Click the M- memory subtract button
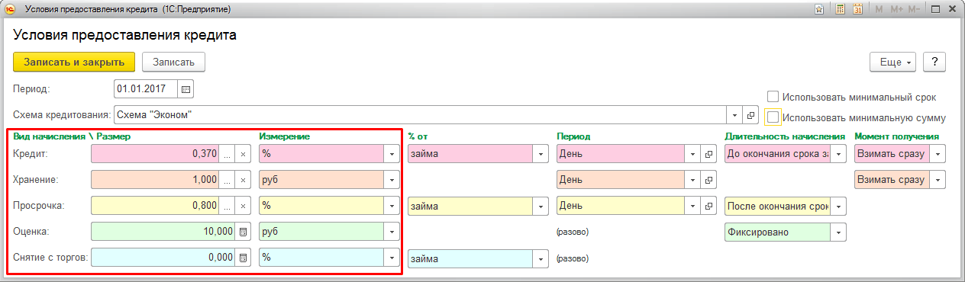Image resolution: width=965 pixels, height=282 pixels. (x=915, y=9)
